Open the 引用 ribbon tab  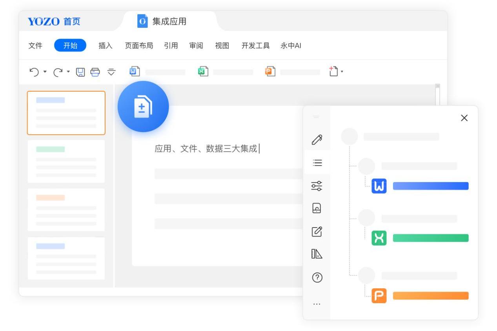(171, 46)
